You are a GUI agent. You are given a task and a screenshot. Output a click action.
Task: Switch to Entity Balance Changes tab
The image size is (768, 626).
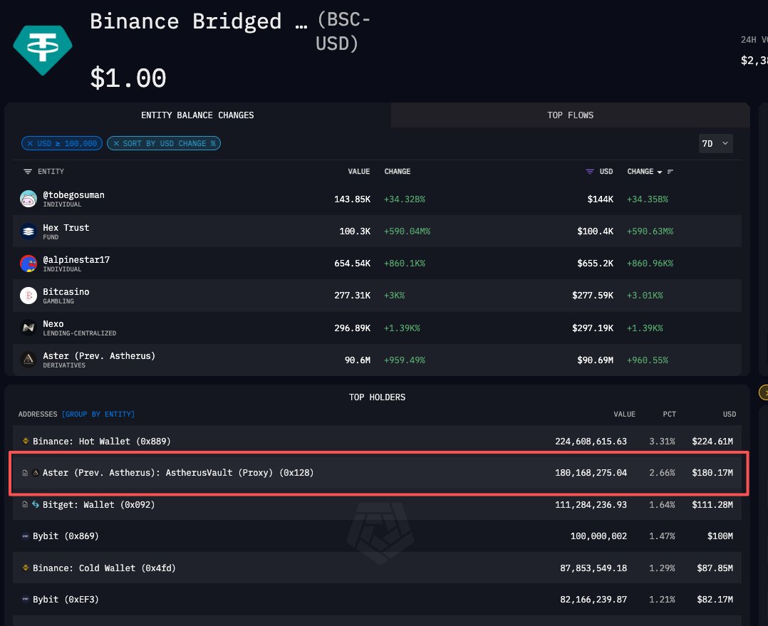click(x=197, y=115)
